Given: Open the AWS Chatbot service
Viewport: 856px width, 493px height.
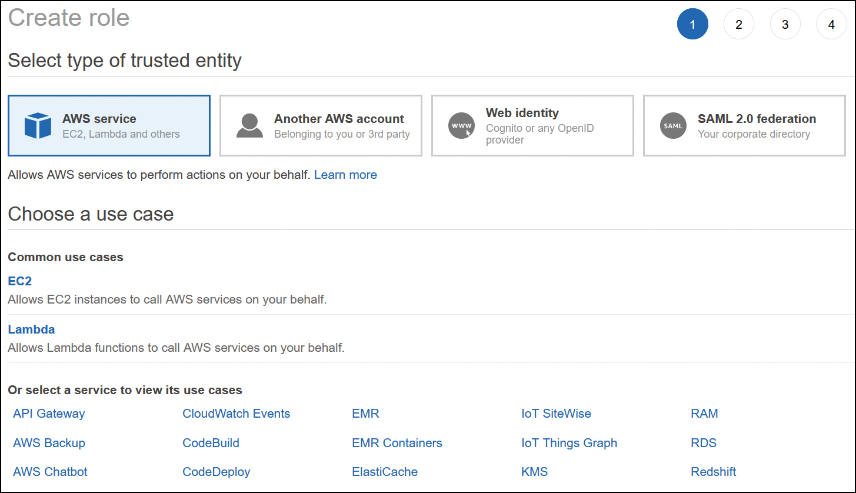Looking at the screenshot, I should 50,472.
